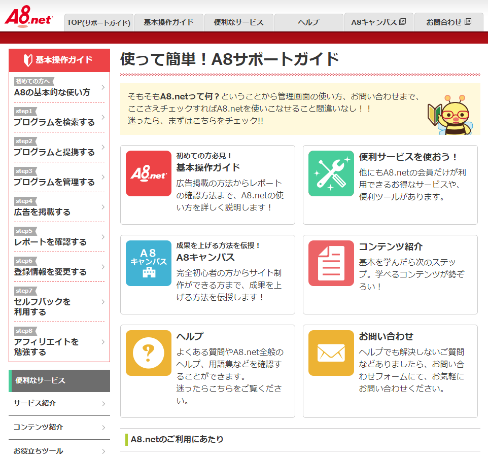This screenshot has width=488, height=458.
Task: Open the TOP(サポートガイド) tab
Action: [x=99, y=22]
